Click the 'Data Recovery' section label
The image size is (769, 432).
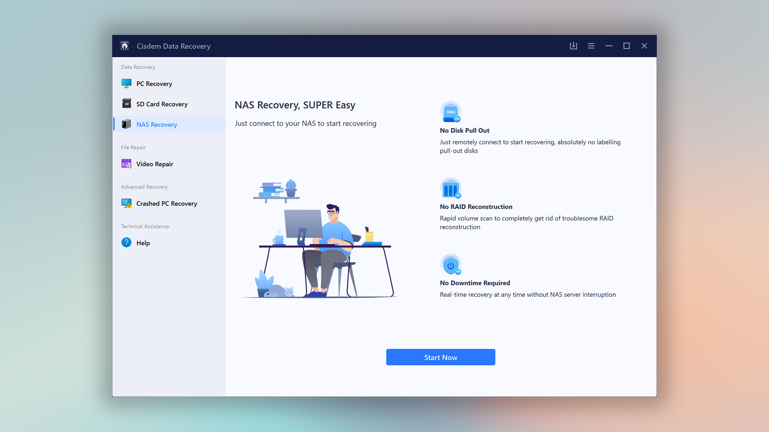coord(138,67)
